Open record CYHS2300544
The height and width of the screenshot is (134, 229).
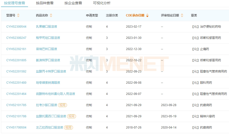tap(16, 27)
